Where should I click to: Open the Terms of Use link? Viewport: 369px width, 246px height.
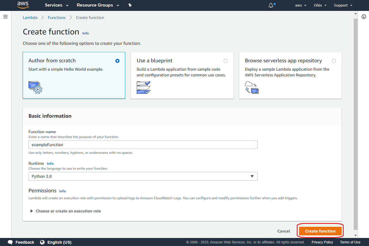coord(350,242)
